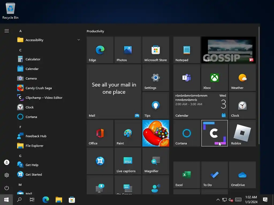Open Microsoft Store from taskbar

pyautogui.click(x=72, y=200)
